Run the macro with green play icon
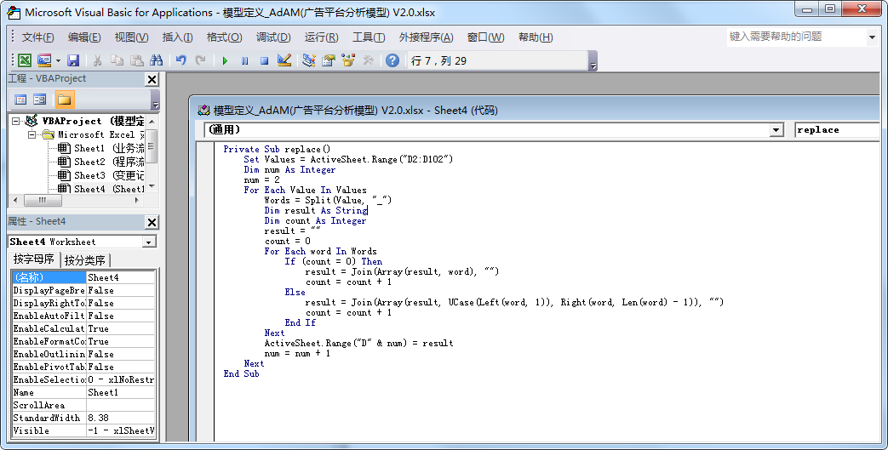This screenshot has height=450, width=888. 226,60
